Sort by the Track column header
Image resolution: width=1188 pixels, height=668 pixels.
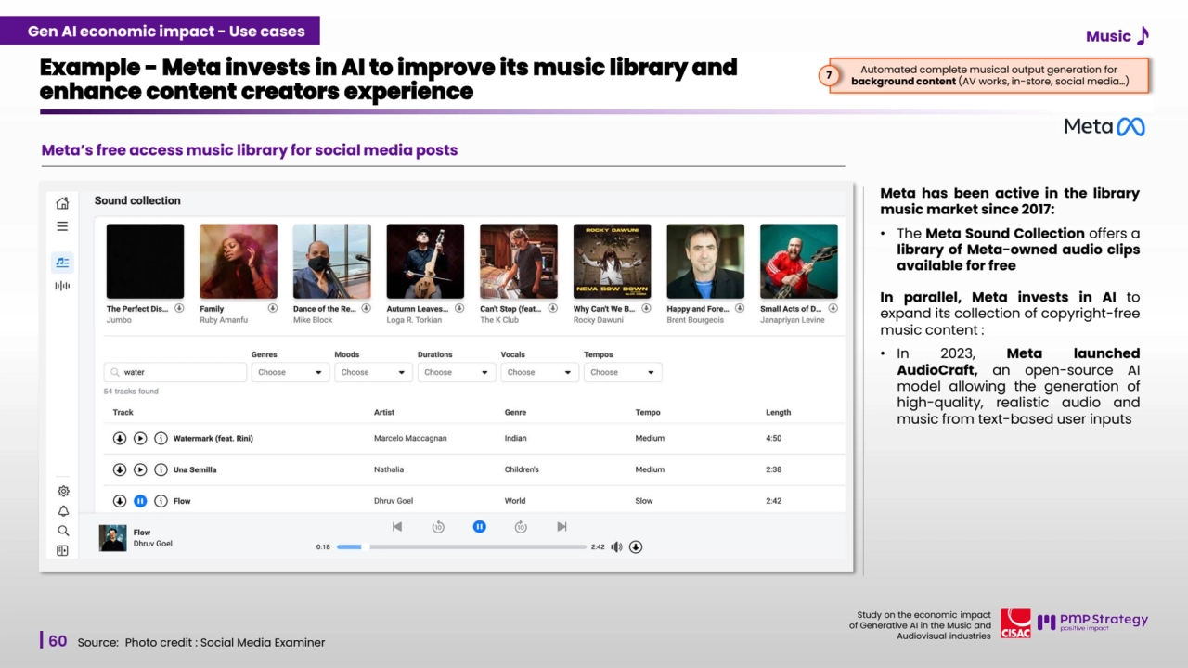tap(123, 412)
